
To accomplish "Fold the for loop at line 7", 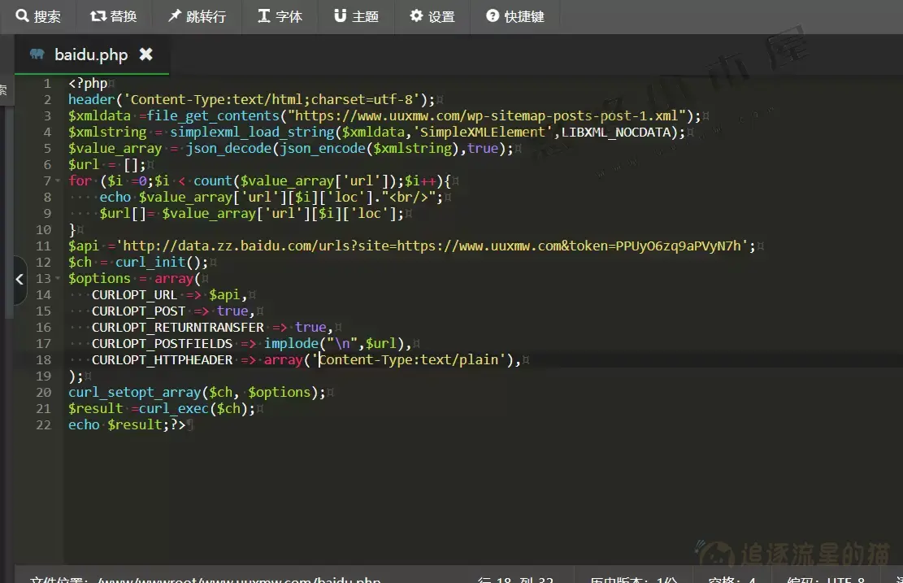I will (x=59, y=181).
